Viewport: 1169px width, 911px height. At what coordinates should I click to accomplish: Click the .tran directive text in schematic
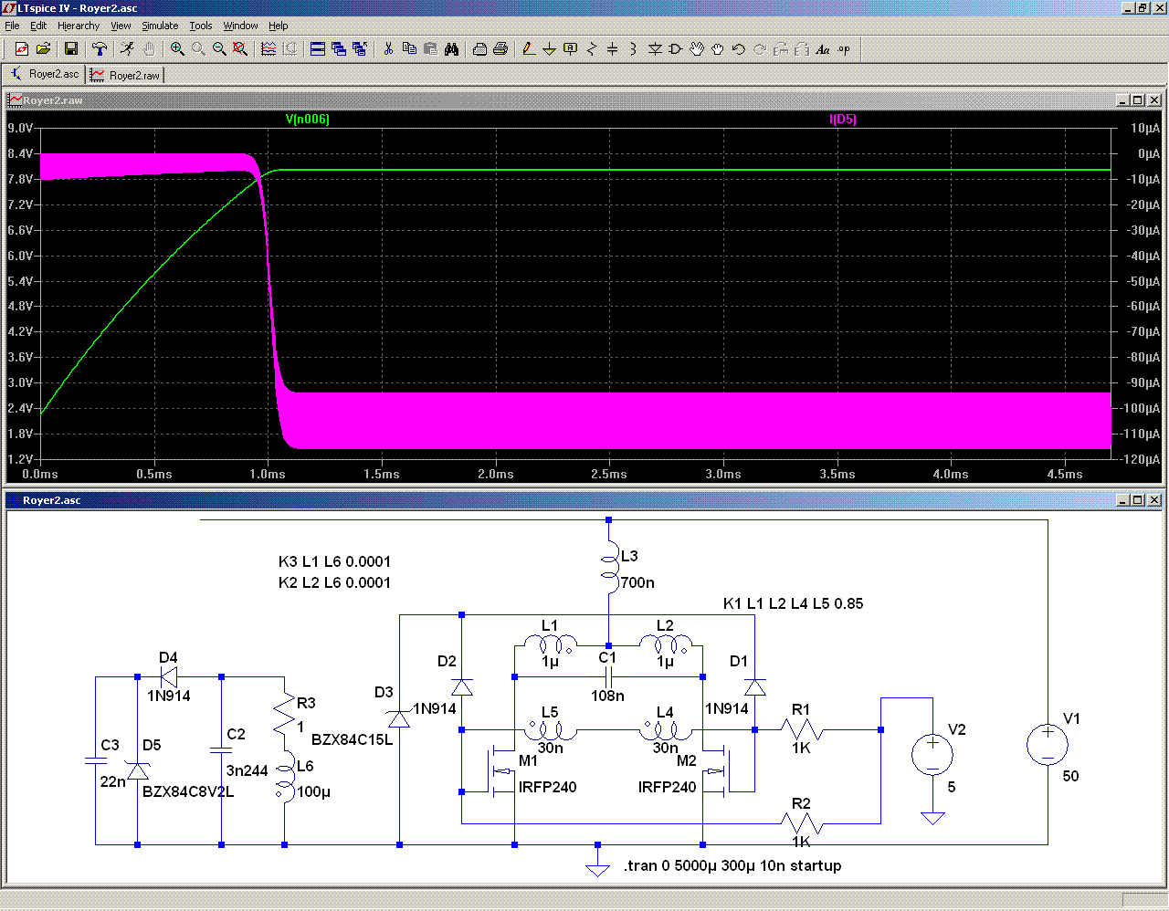click(x=732, y=865)
